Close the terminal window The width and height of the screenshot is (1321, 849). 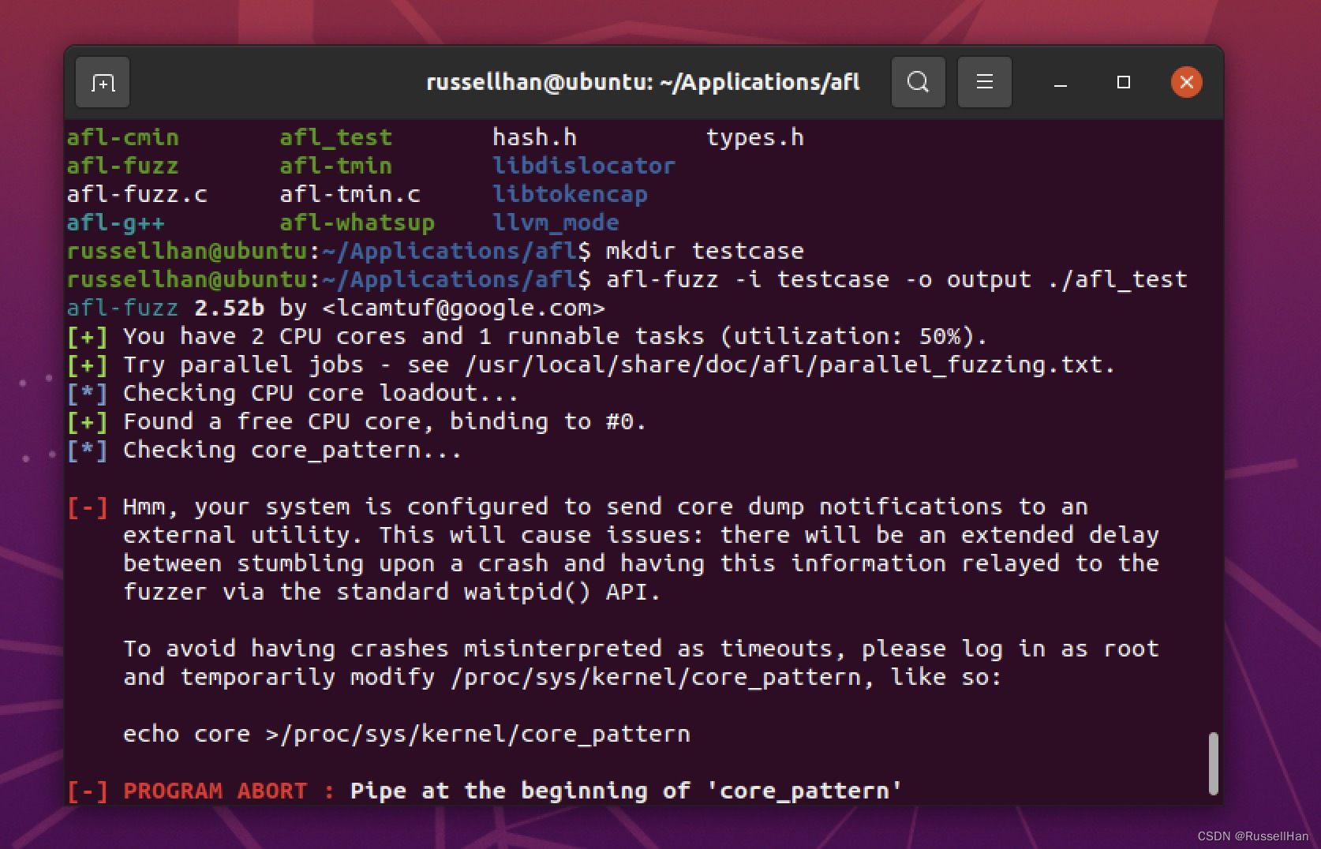[x=1186, y=82]
